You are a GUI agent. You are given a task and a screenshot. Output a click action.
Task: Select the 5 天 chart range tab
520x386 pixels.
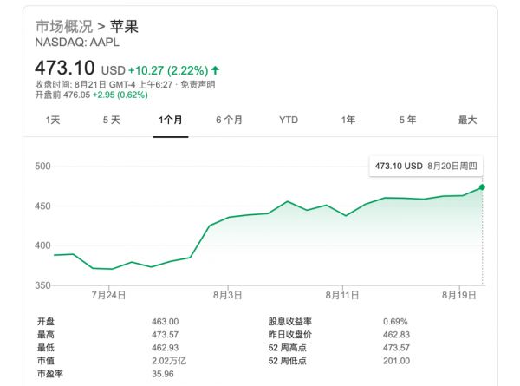pos(112,120)
